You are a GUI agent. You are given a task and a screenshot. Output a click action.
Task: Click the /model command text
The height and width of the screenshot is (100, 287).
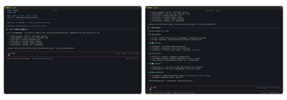click(x=28, y=16)
